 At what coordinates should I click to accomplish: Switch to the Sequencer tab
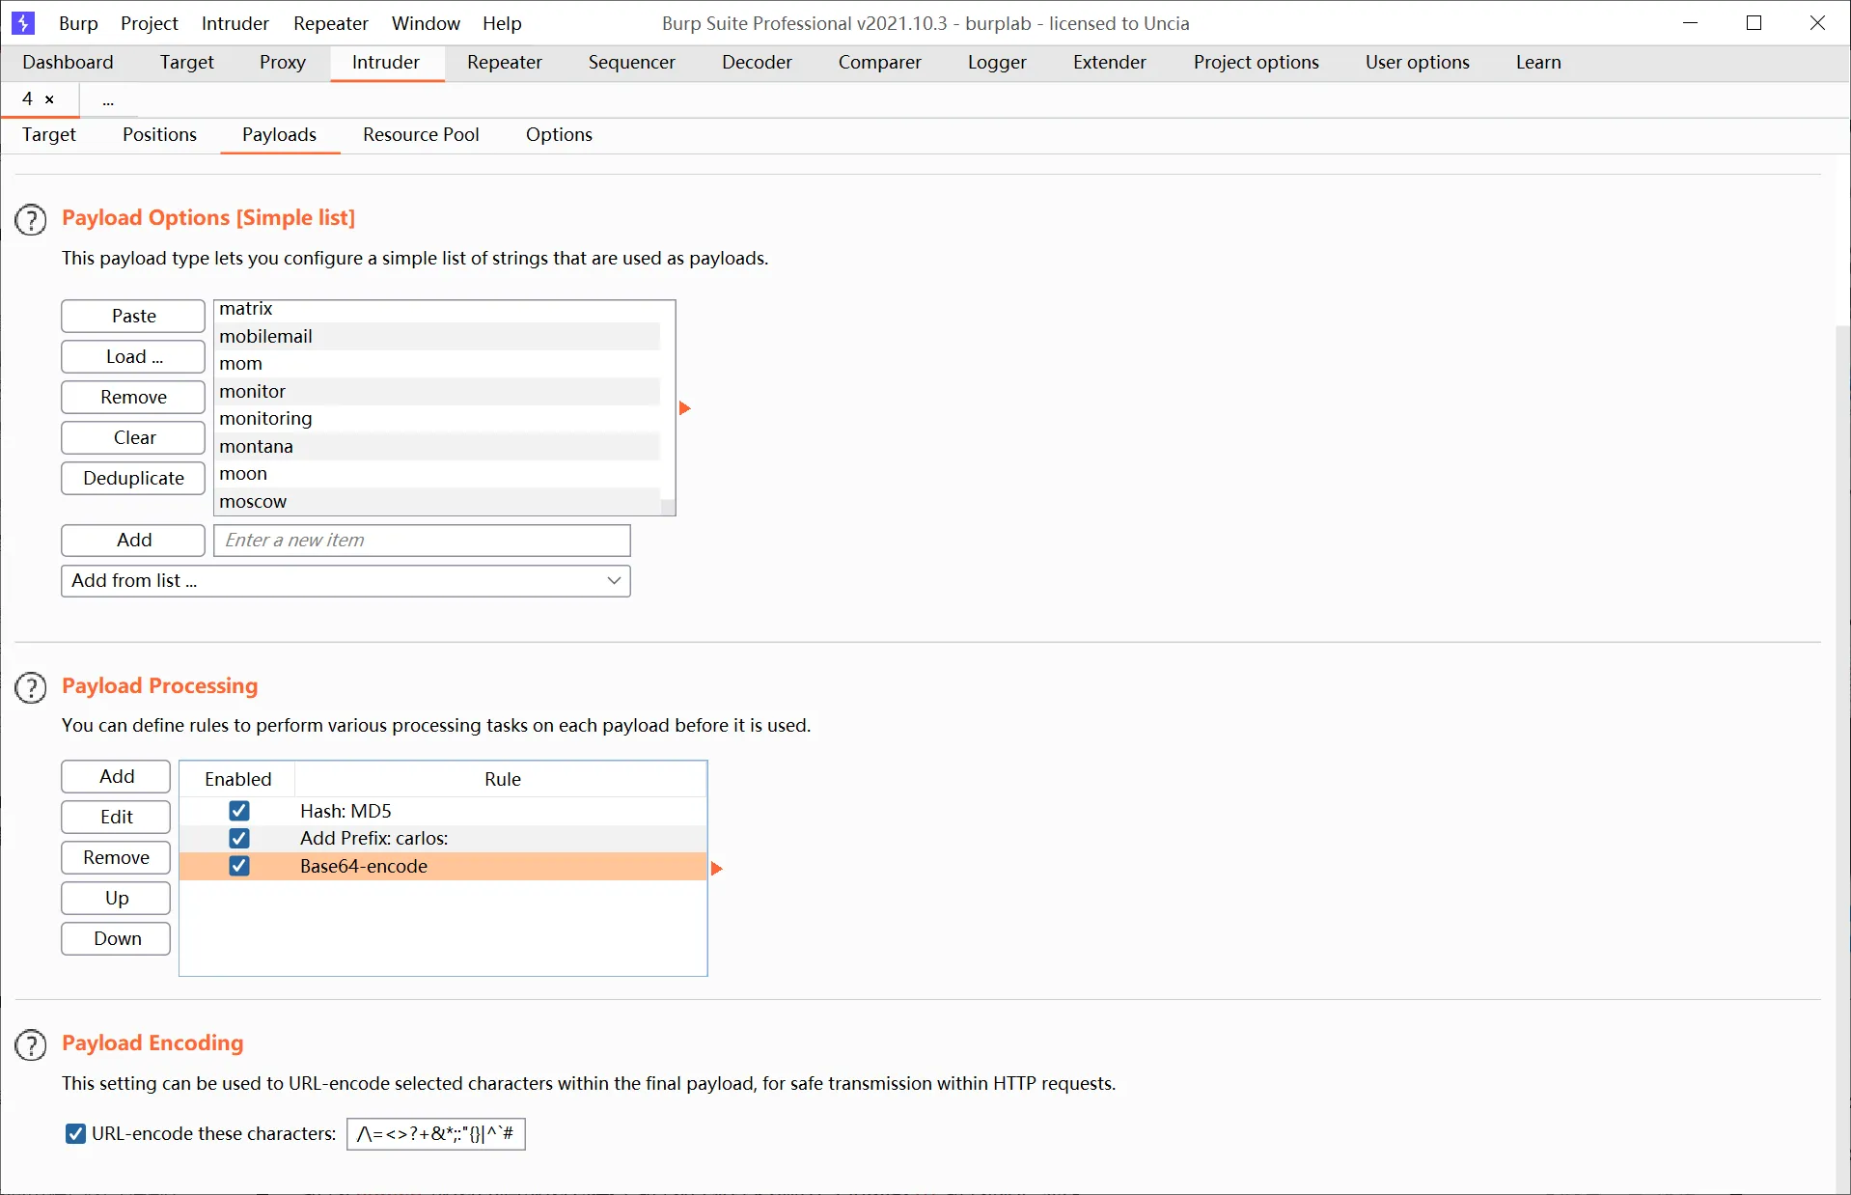tap(632, 62)
